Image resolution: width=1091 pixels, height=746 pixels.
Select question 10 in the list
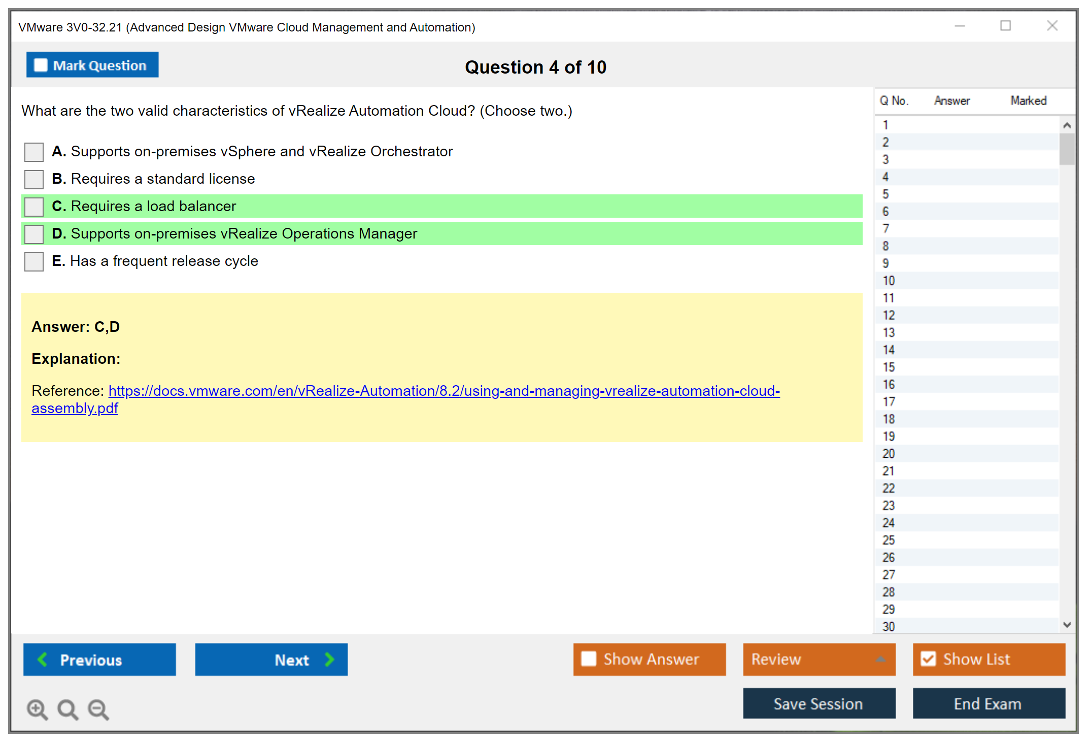pos(889,281)
